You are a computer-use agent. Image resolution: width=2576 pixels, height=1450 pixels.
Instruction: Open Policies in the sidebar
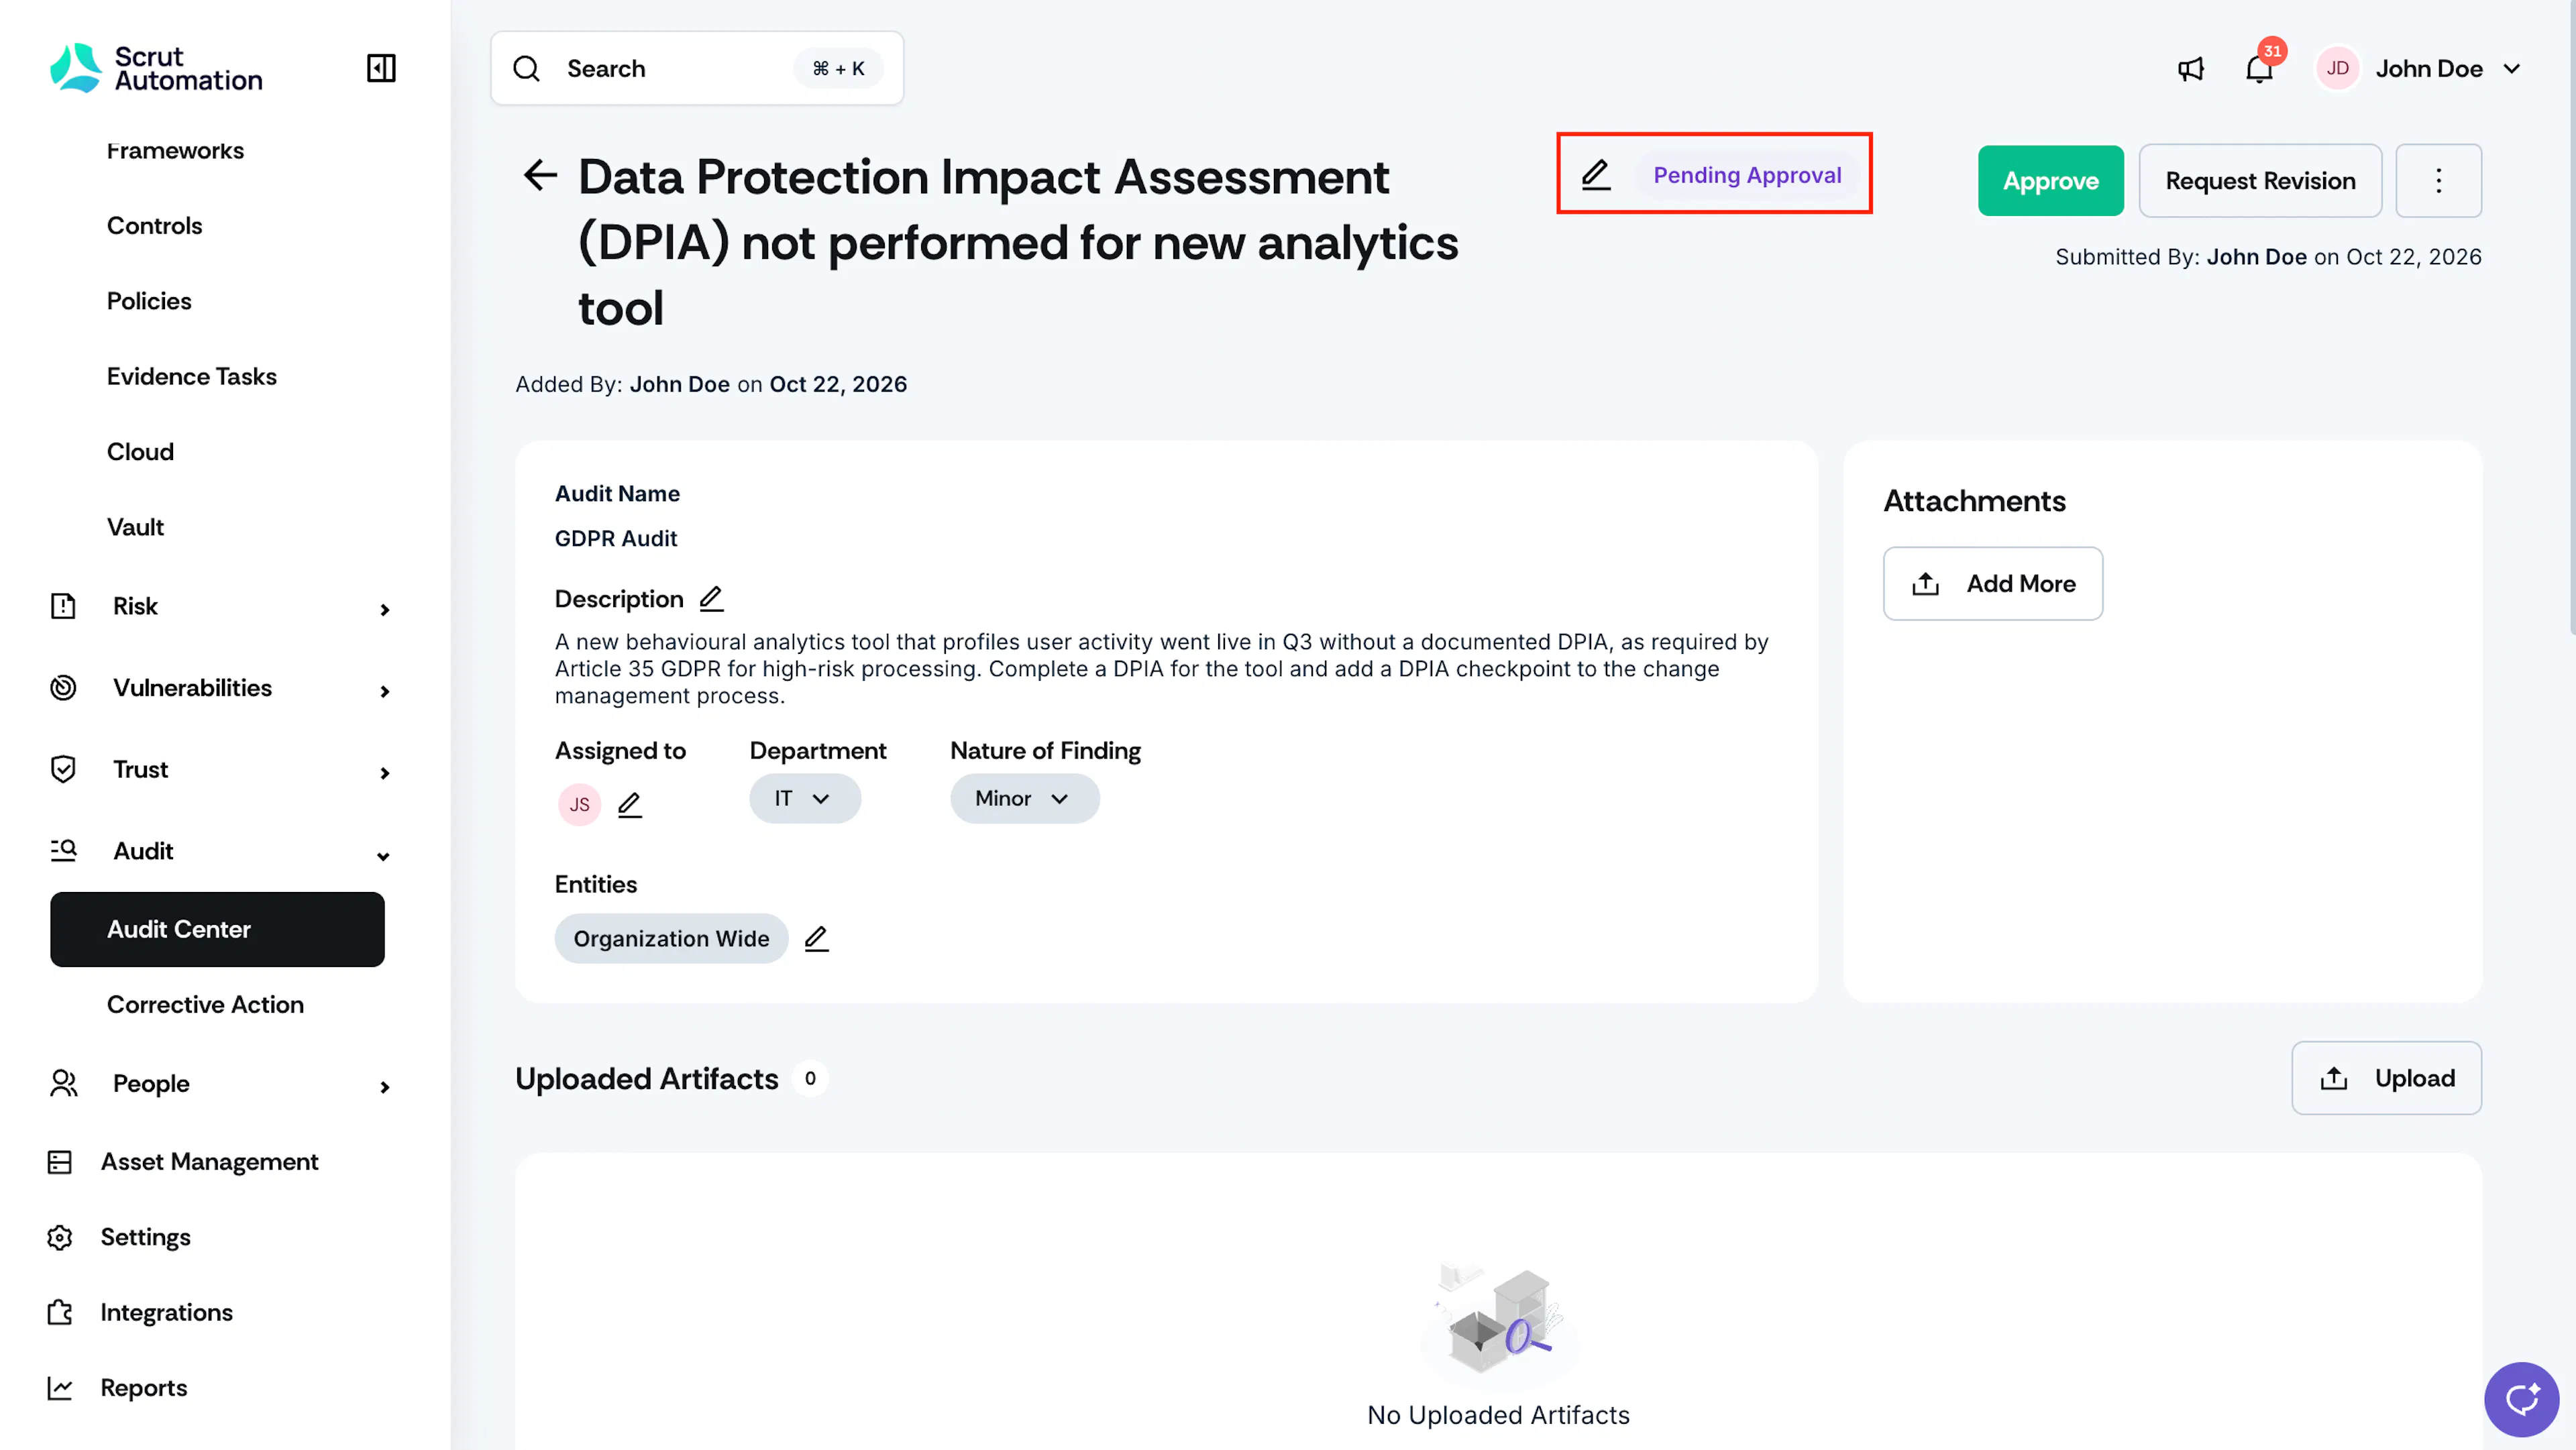click(149, 301)
